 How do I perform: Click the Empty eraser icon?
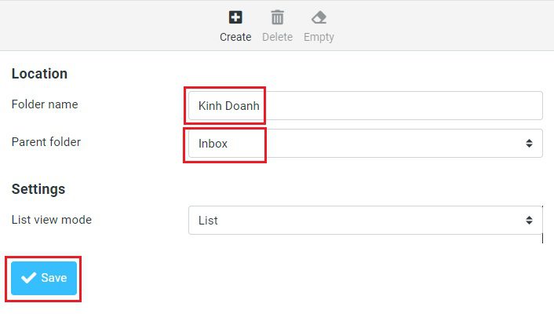[319, 17]
